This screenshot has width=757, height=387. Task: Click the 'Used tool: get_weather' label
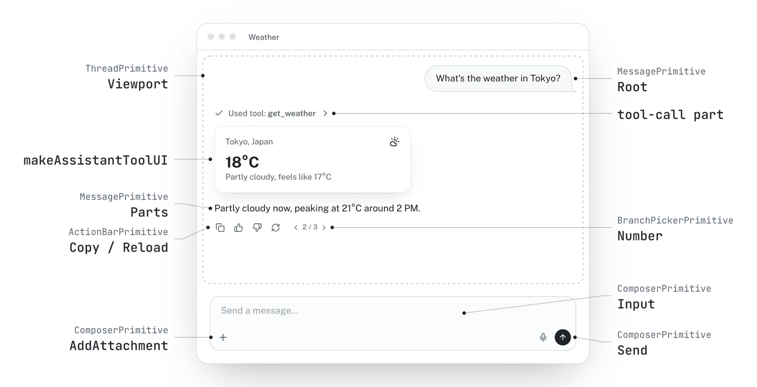tap(272, 114)
